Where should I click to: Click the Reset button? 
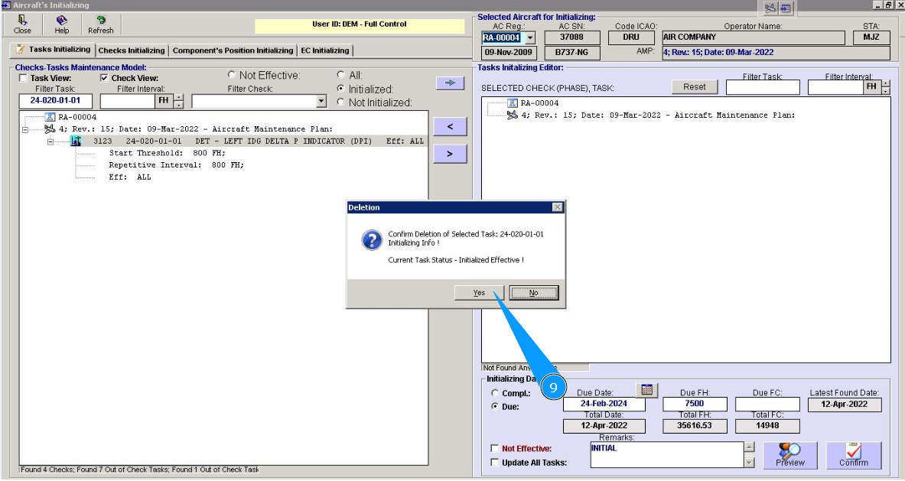click(x=695, y=86)
